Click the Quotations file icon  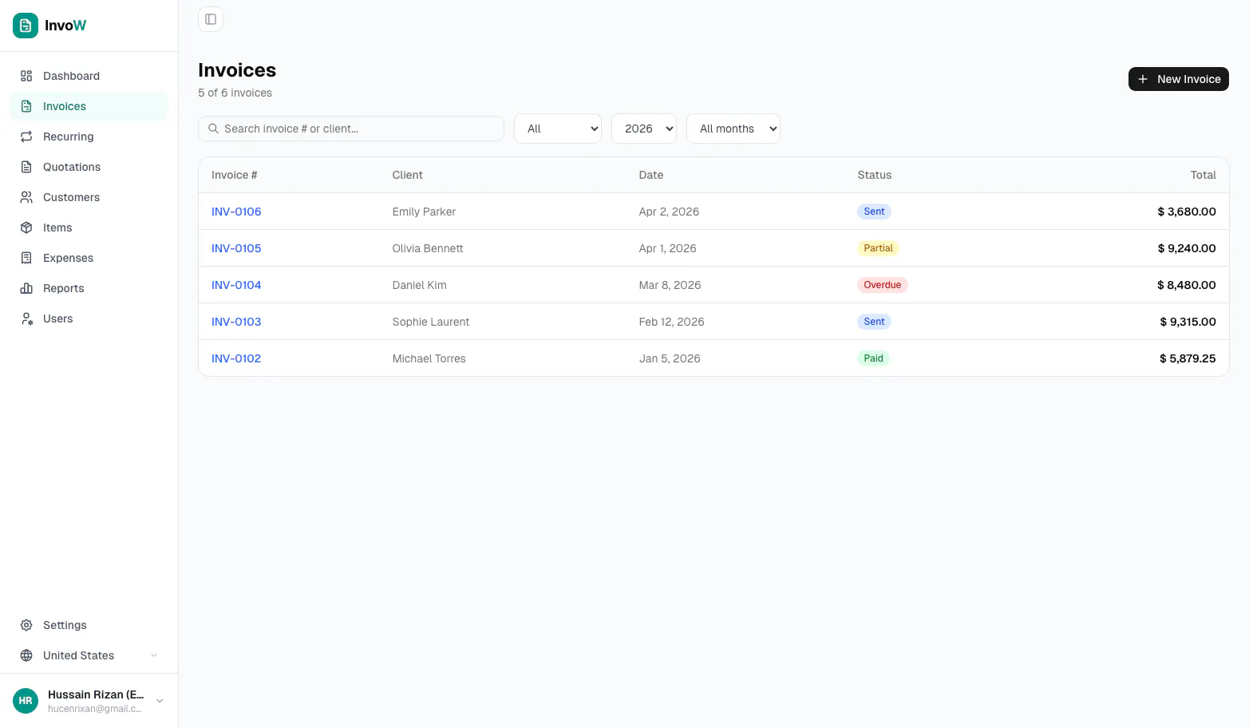point(26,167)
